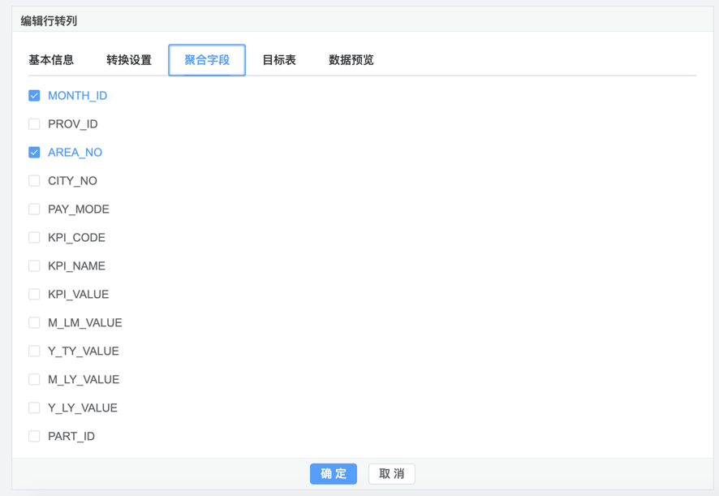Select the Y_TY_VALUE checkbox
The height and width of the screenshot is (496, 719).
34,352
